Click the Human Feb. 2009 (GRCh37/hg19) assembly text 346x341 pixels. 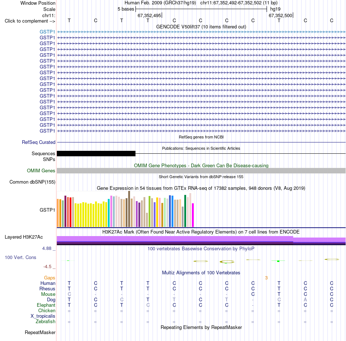160,3
